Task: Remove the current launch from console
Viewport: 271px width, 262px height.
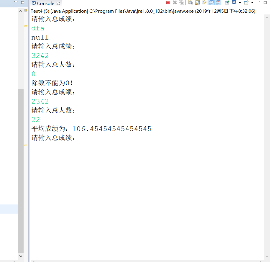Action: pos(174,2)
